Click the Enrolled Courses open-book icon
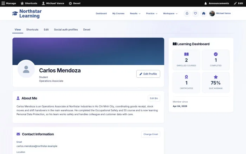The image size is (246, 154). (x=186, y=54)
